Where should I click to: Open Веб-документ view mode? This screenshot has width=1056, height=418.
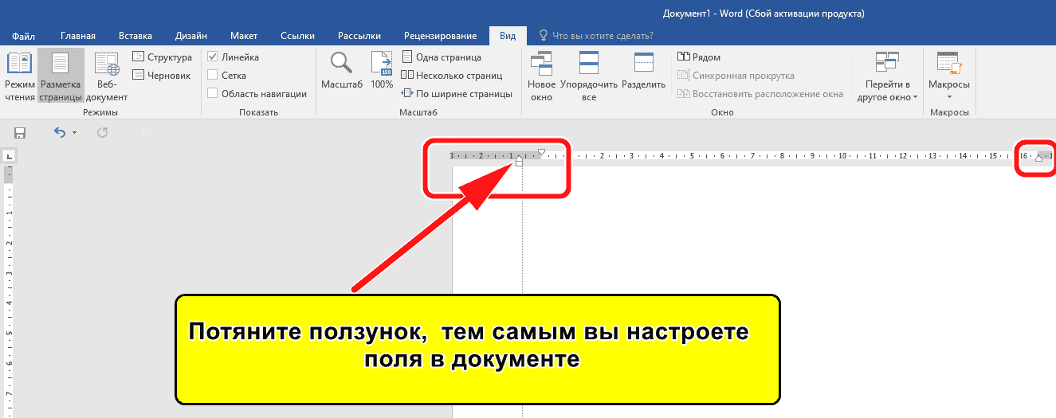(107, 76)
